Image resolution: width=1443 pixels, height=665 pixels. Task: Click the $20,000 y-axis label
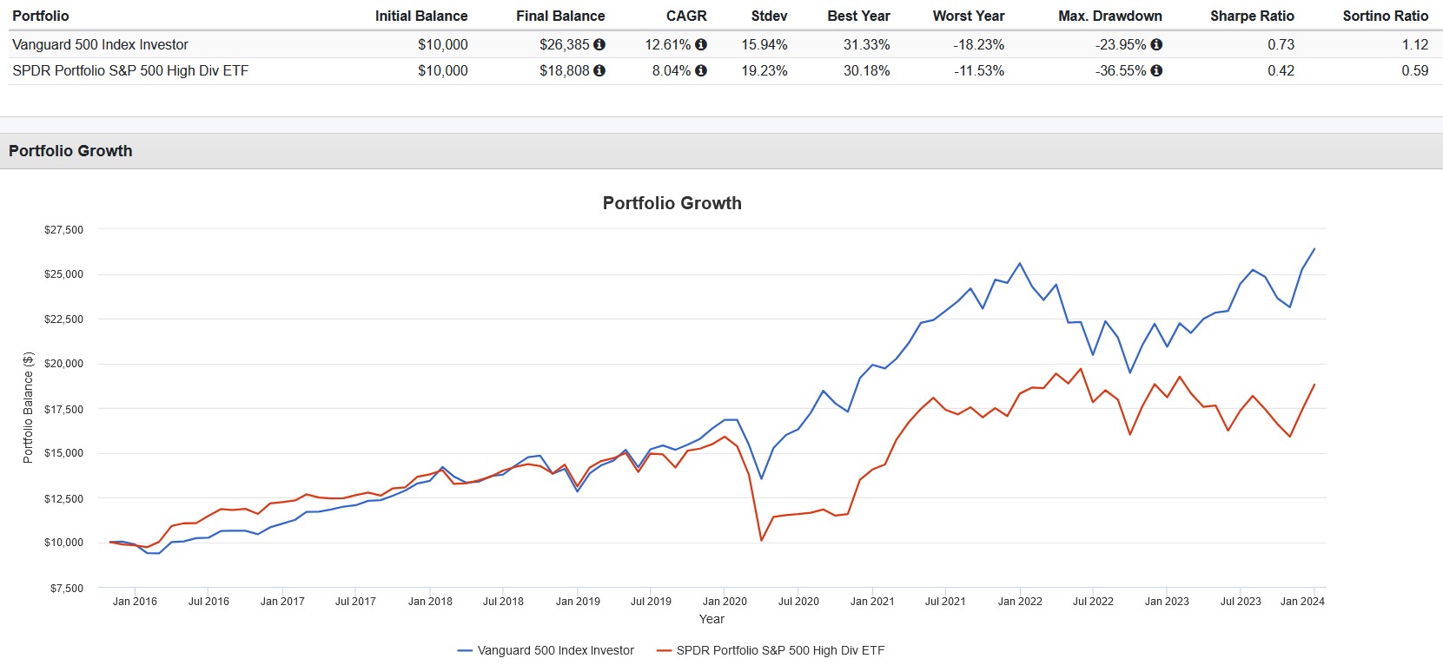[64, 364]
